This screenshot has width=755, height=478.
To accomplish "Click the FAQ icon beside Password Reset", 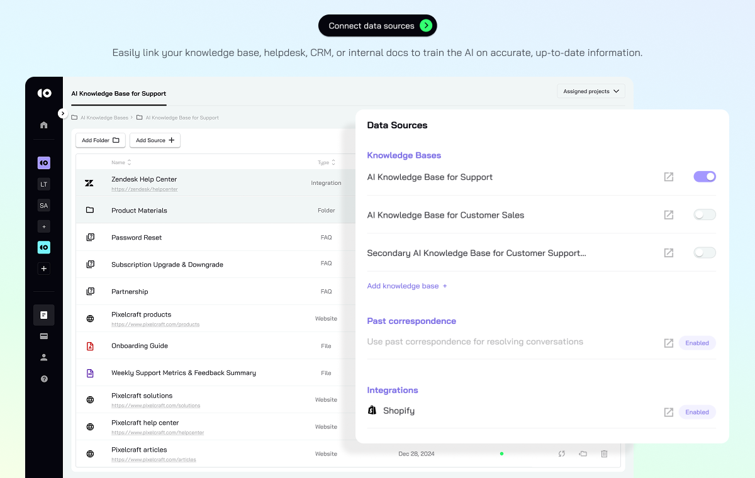I will (90, 238).
